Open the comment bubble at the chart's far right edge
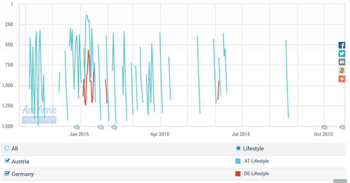This screenshot has height=183, width=350. click(342, 128)
